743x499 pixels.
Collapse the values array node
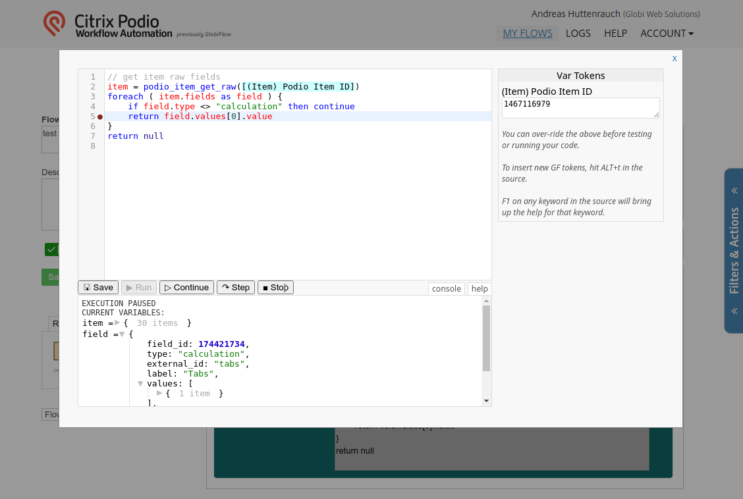(x=140, y=384)
